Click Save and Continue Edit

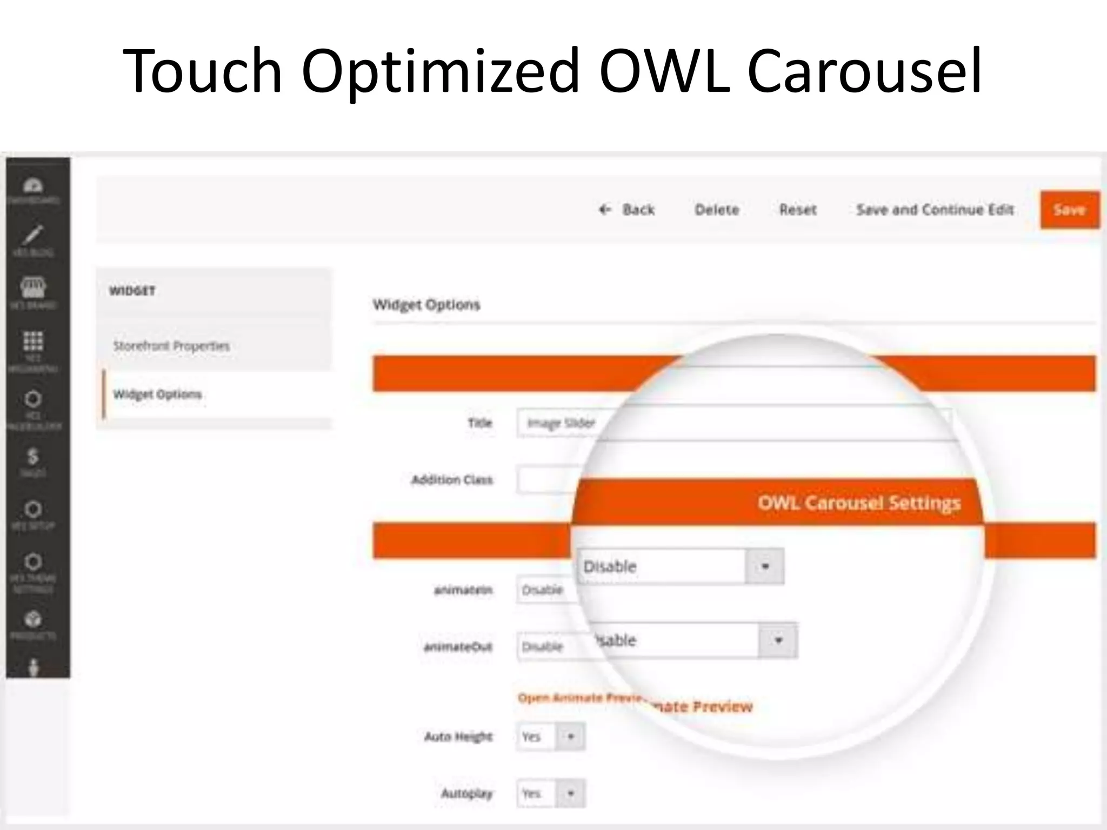(x=935, y=210)
